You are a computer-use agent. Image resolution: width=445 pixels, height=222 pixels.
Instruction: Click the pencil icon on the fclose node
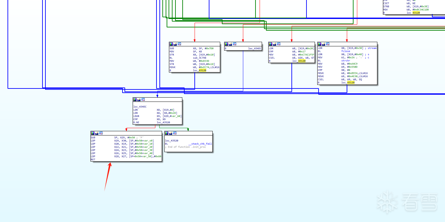(x=323, y=44)
